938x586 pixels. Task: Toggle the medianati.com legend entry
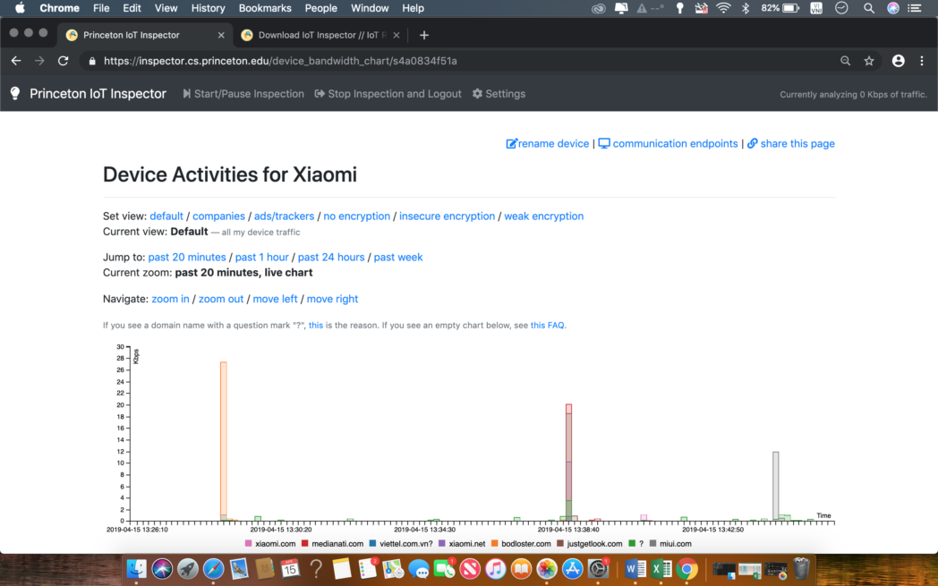pyautogui.click(x=332, y=544)
